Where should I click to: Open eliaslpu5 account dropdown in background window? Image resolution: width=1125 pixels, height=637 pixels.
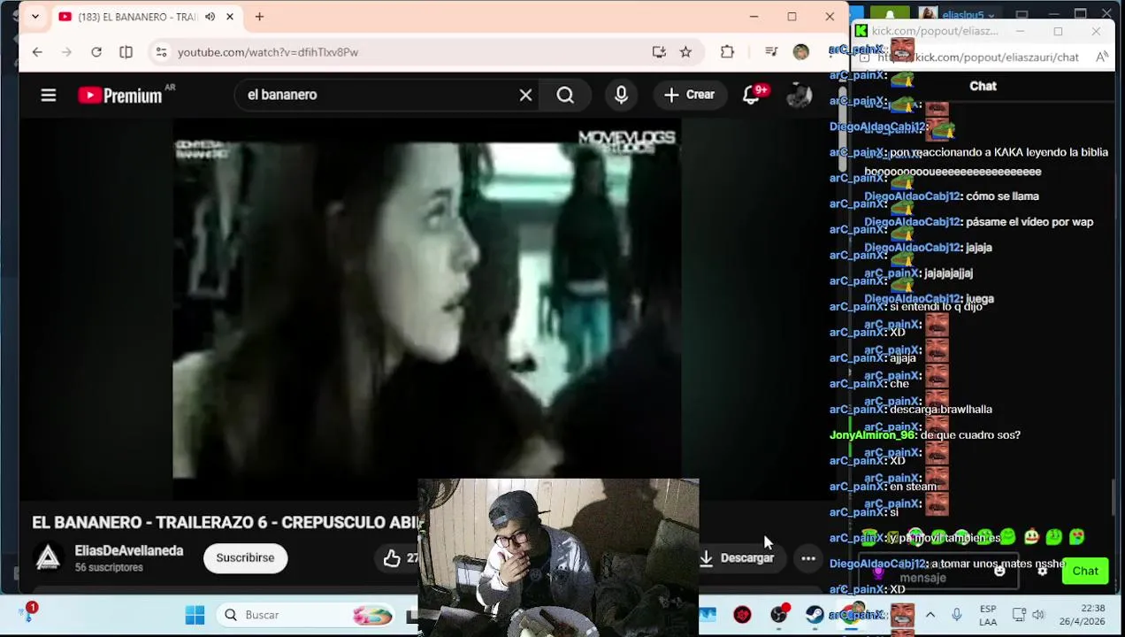(x=968, y=15)
